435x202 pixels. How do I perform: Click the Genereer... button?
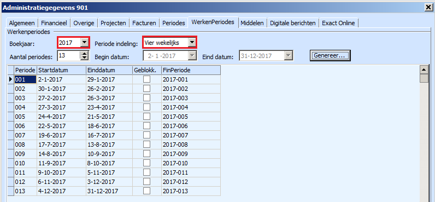pyautogui.click(x=330, y=56)
